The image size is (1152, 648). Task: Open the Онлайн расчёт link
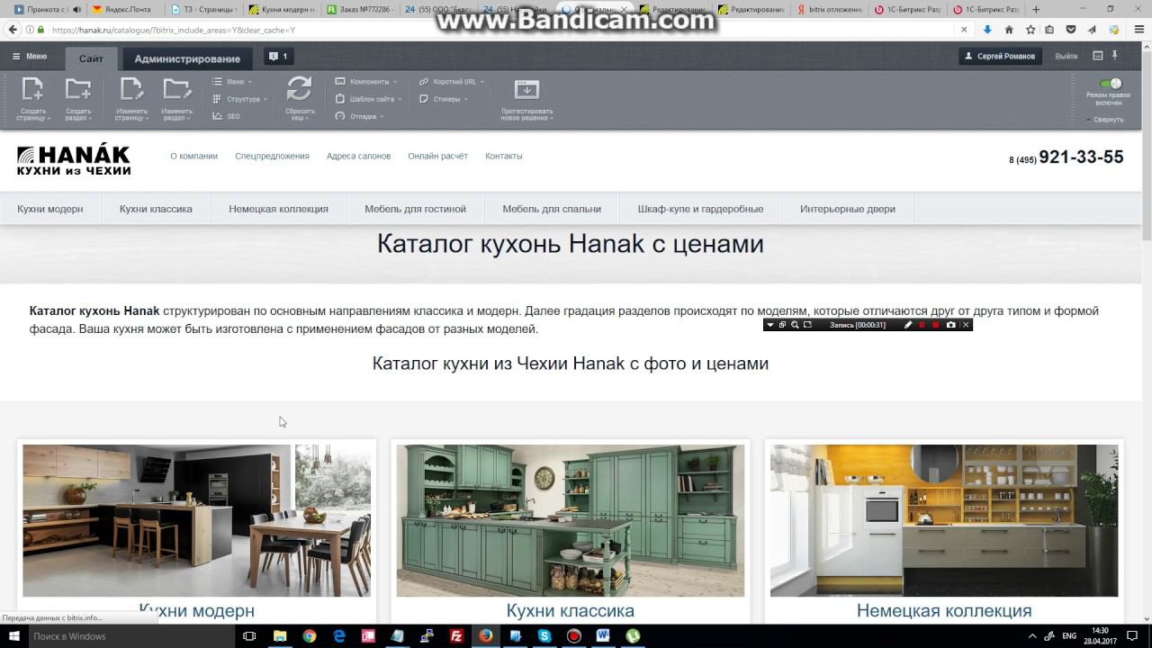[437, 156]
